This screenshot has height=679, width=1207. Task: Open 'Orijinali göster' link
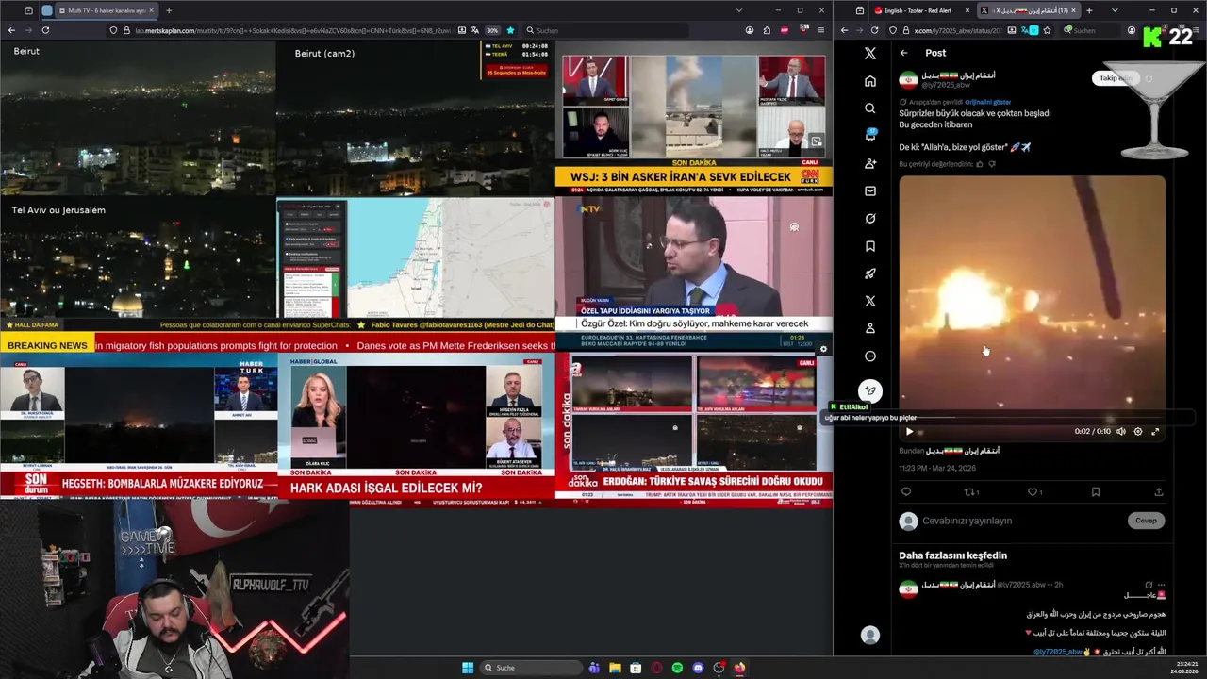[988, 102]
